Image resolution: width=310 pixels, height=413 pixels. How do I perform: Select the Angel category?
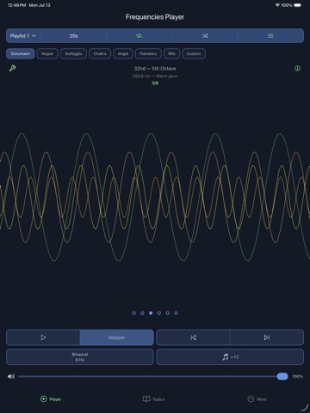[x=123, y=53]
